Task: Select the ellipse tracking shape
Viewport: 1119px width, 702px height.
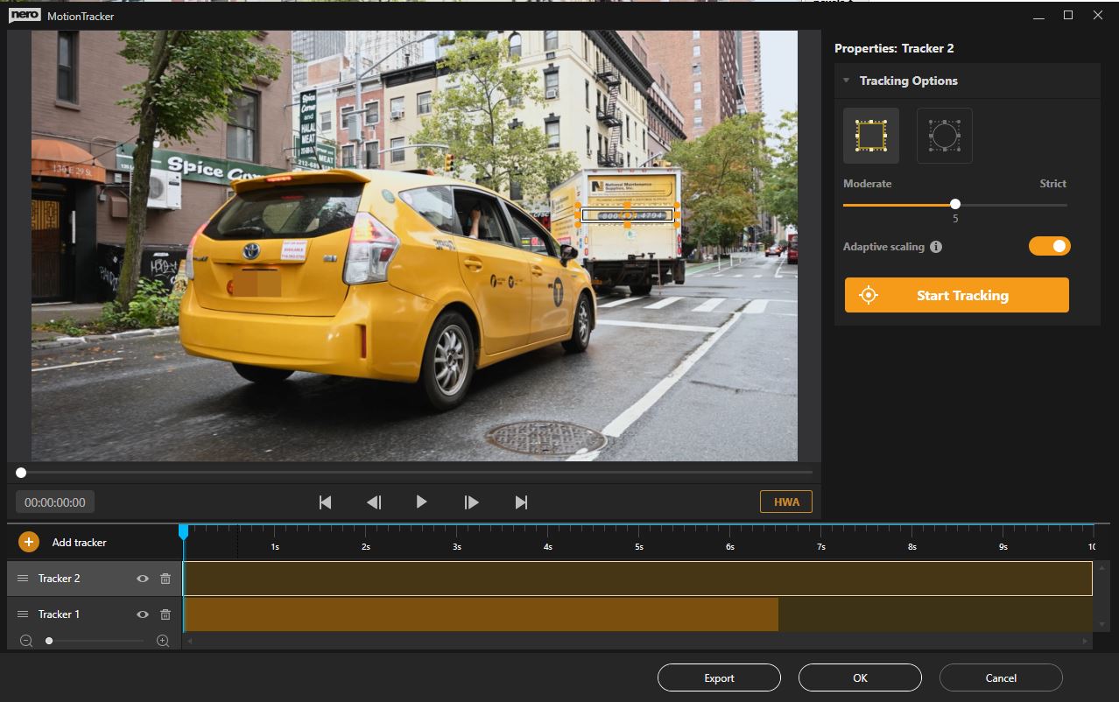Action: (945, 136)
